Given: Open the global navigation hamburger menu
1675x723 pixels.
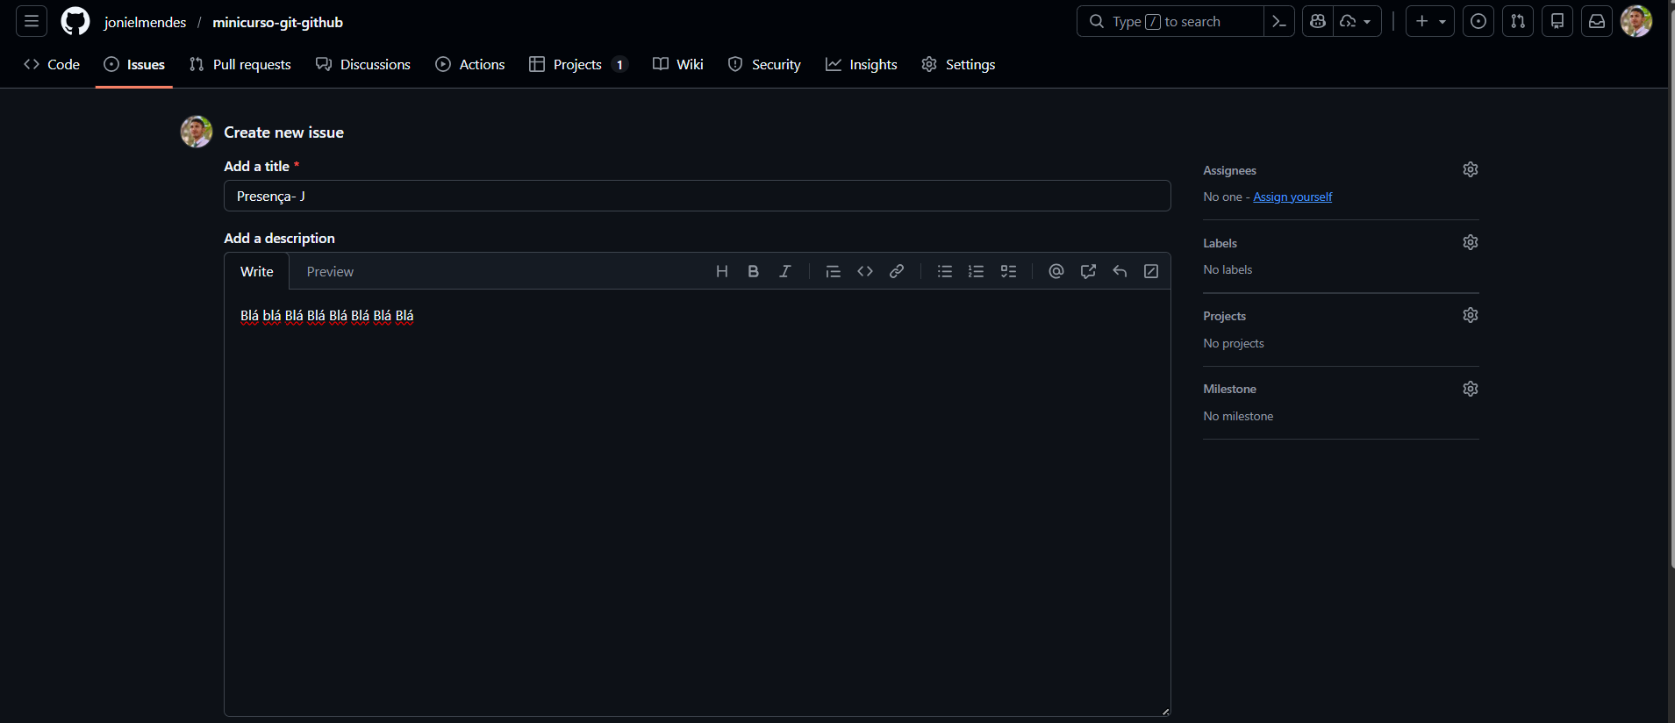Looking at the screenshot, I should (32, 22).
